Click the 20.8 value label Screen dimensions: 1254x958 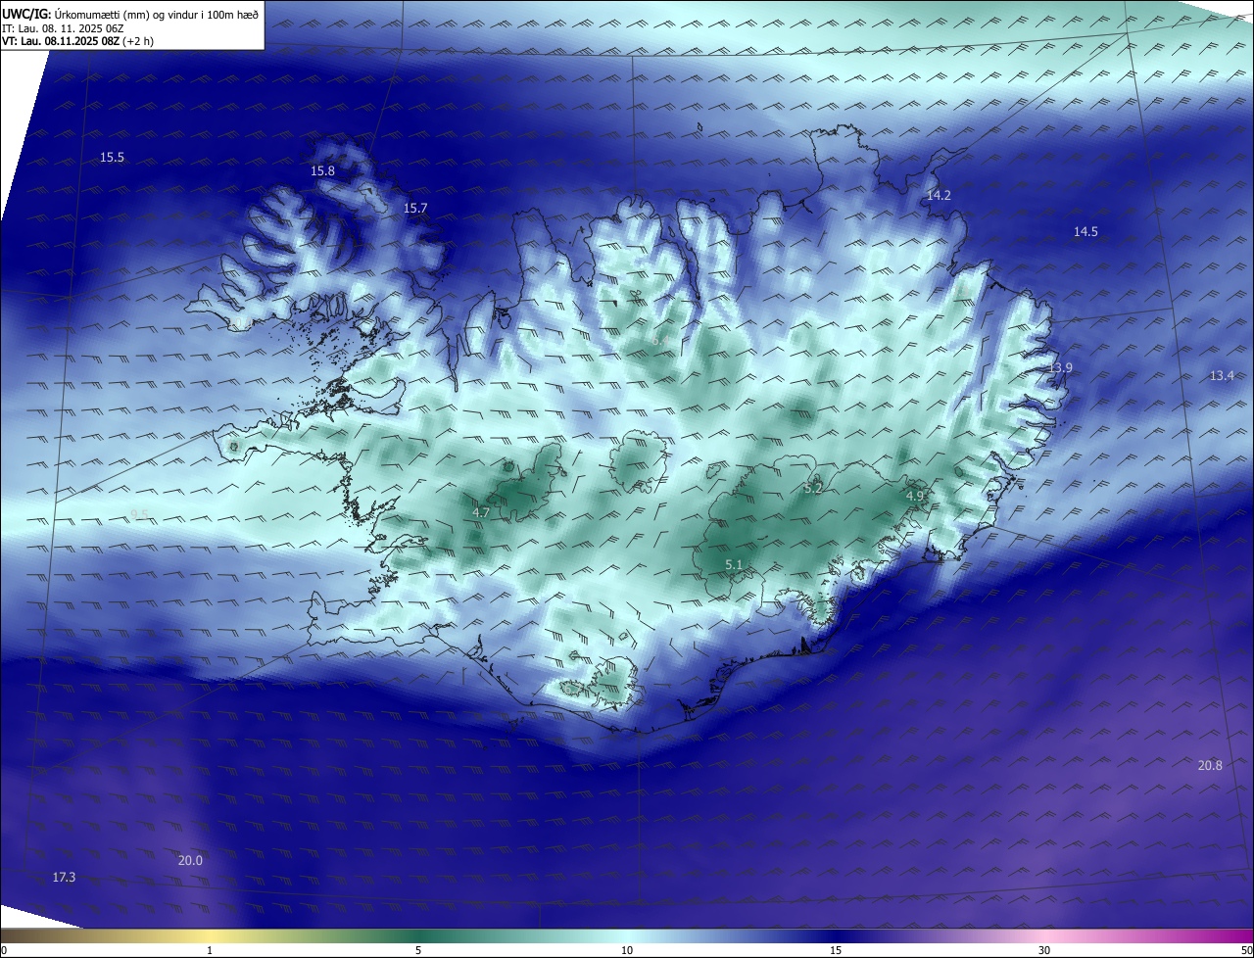pyautogui.click(x=1210, y=766)
